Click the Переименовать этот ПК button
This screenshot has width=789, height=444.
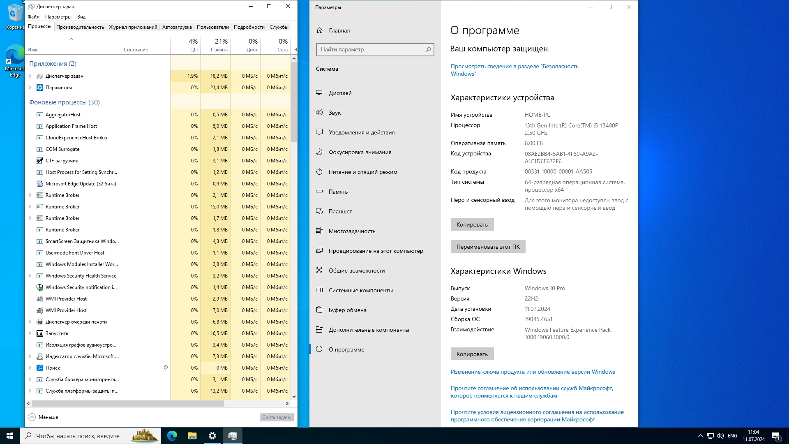pos(488,247)
